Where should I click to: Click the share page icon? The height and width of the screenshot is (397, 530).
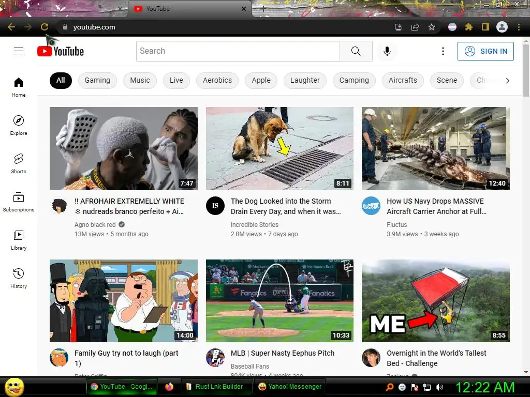point(415,27)
